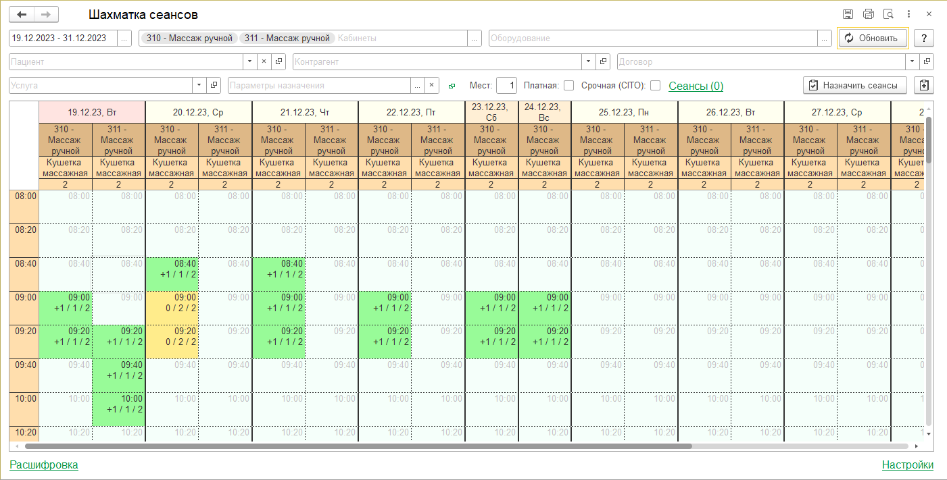Toggle the Срочная (CITO) checkbox

[x=655, y=86]
